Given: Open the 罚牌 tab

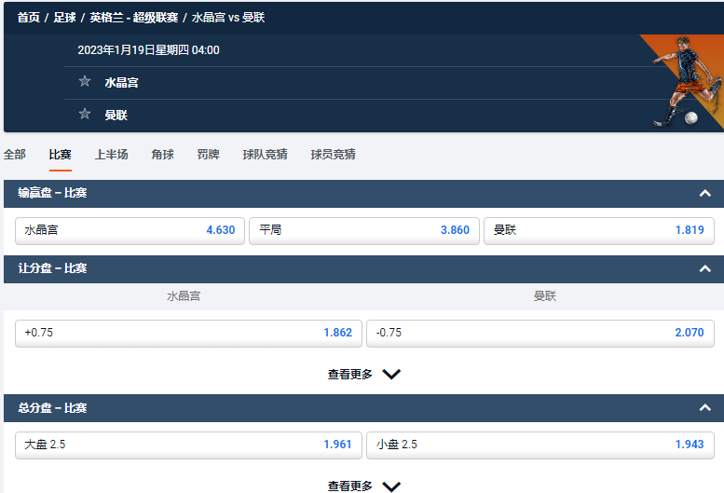Looking at the screenshot, I should pyautogui.click(x=208, y=154).
